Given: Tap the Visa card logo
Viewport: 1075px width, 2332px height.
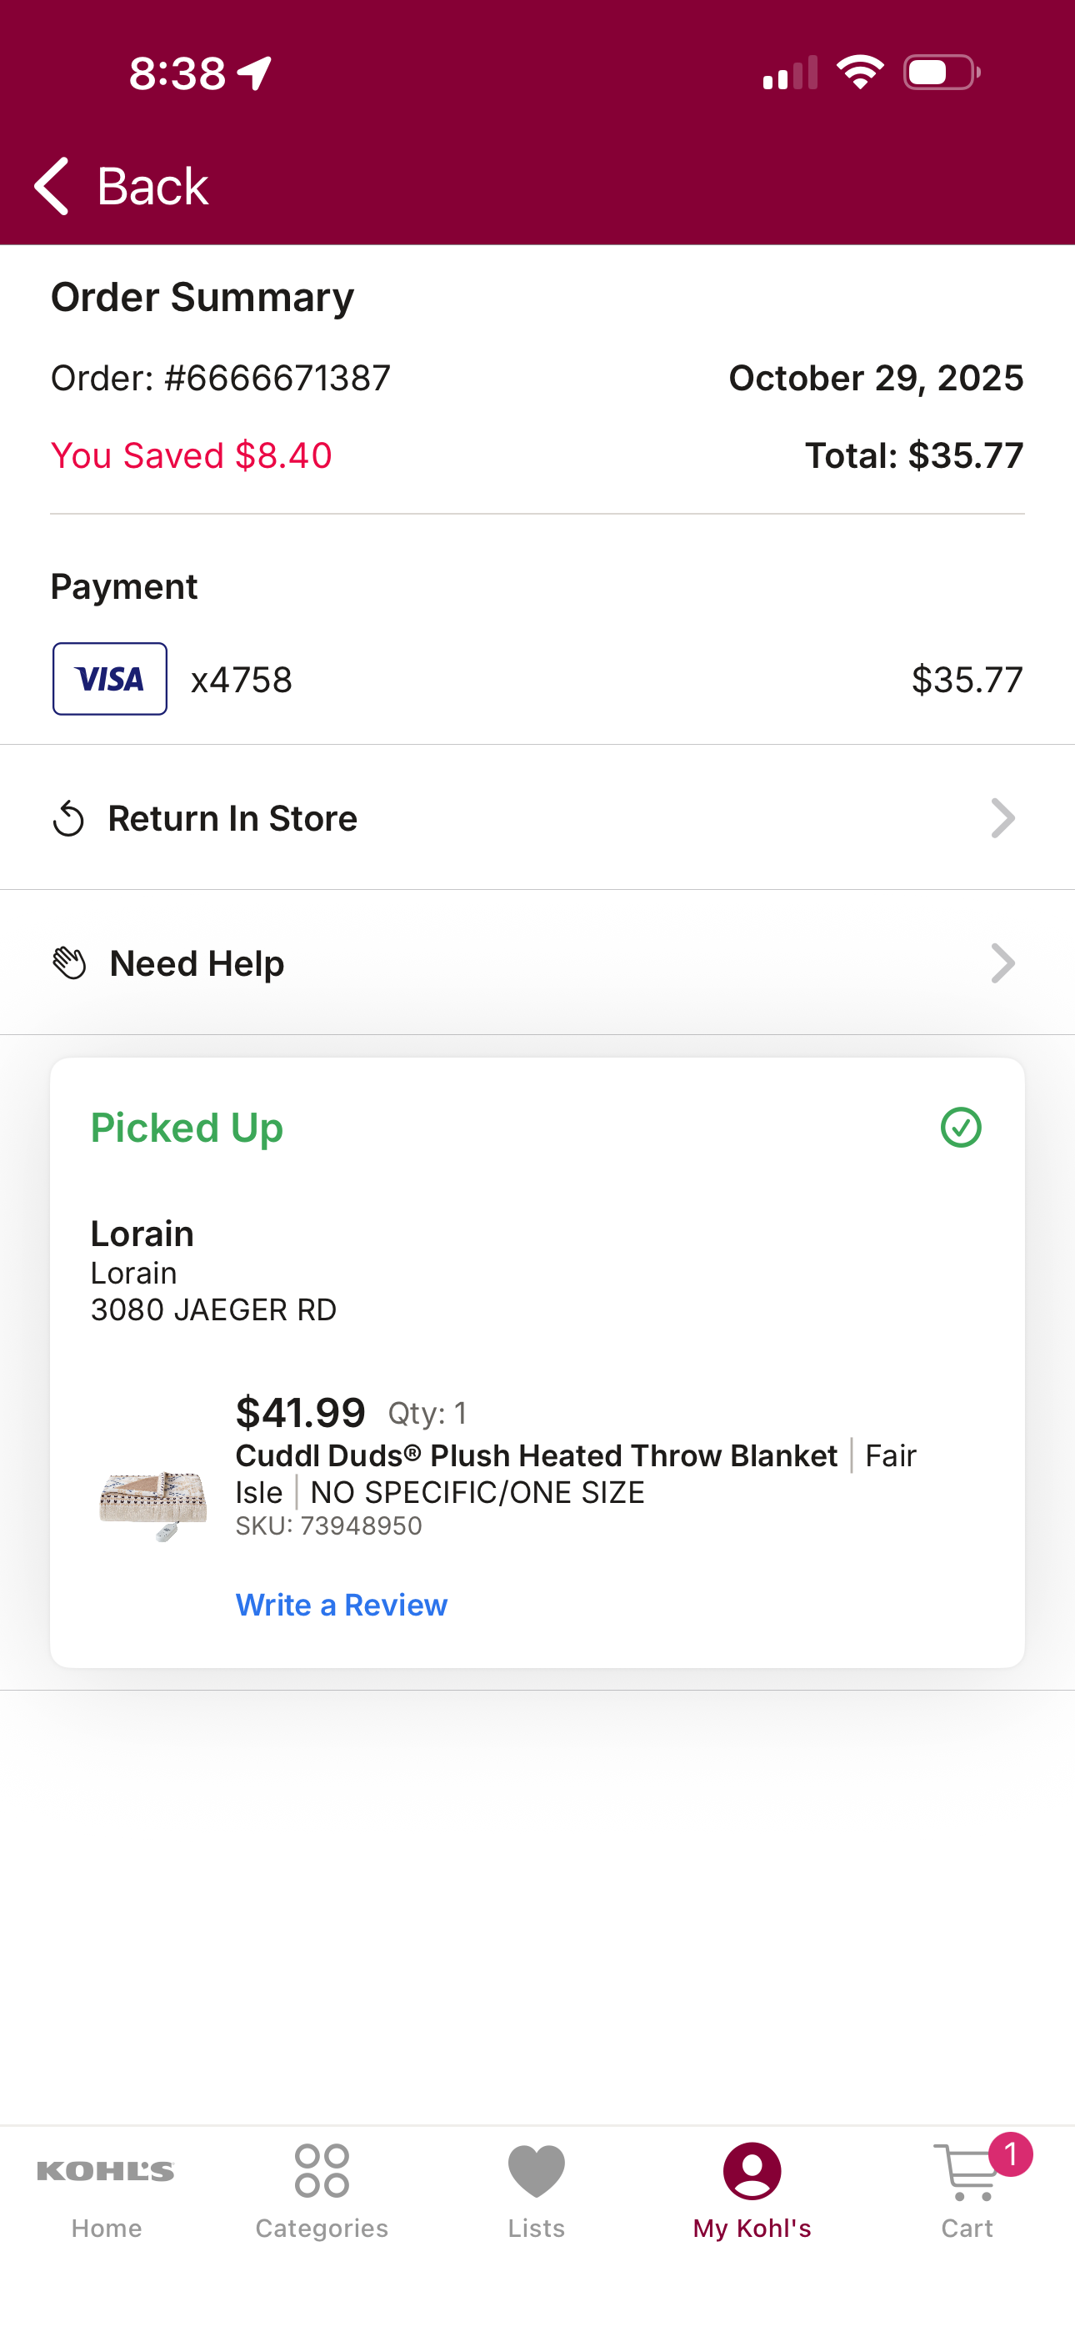Looking at the screenshot, I should [109, 679].
